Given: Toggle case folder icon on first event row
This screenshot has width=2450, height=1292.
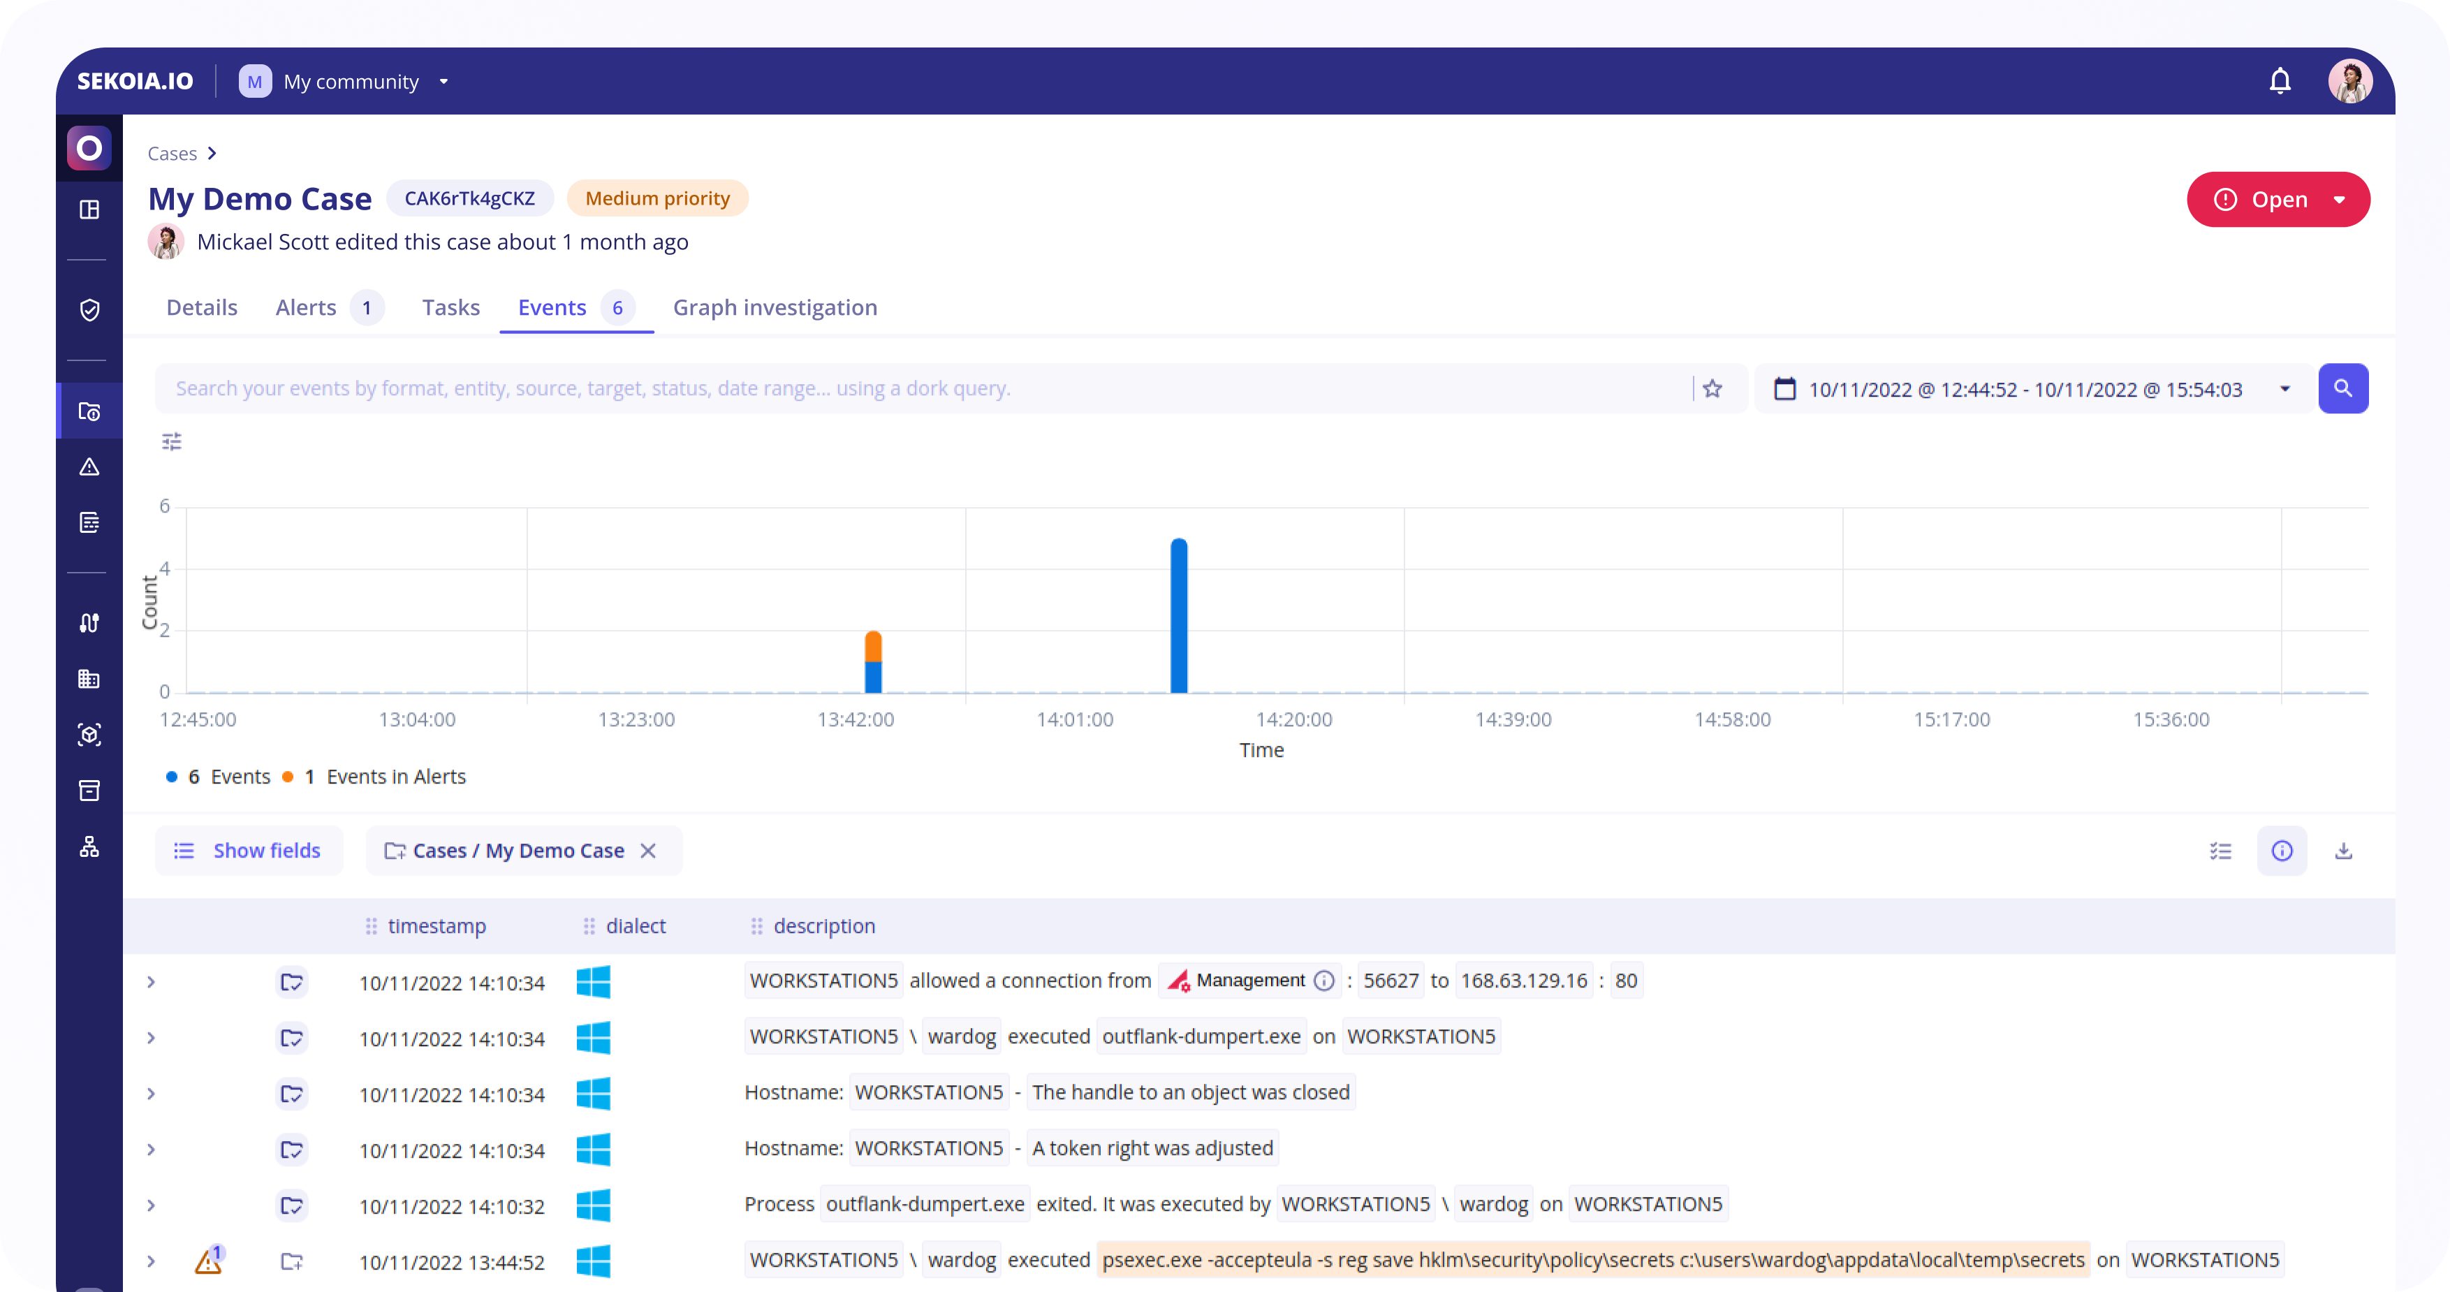Looking at the screenshot, I should coord(292,982).
